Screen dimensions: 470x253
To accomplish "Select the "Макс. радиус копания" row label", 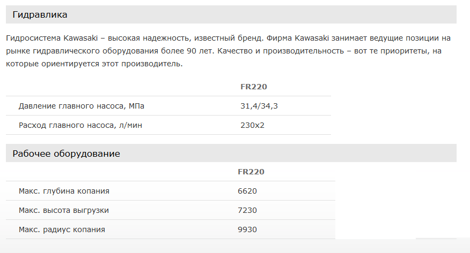I will pos(62,229).
